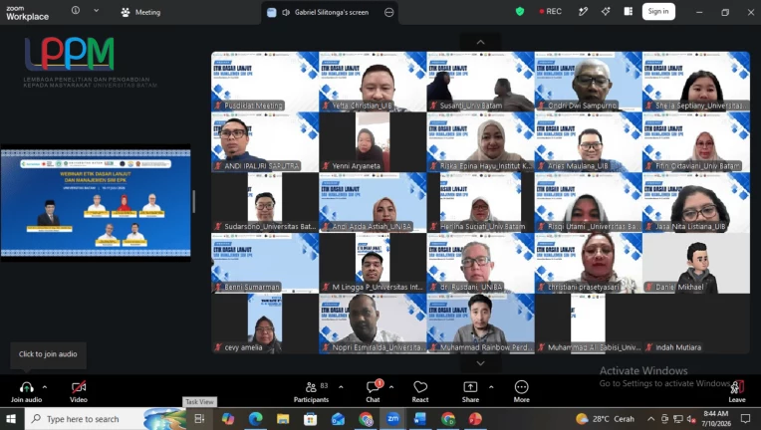Click the muted volume tray icon
761x430 pixels.
[692, 419]
